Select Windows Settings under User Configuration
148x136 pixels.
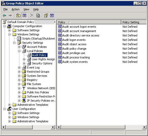point(28,117)
